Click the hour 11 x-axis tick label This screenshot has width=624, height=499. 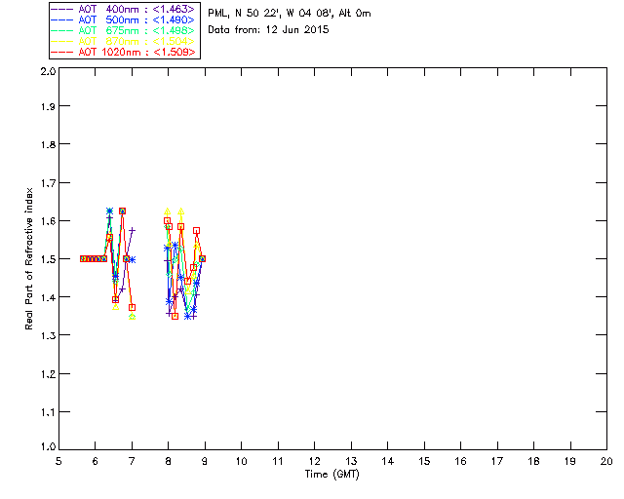pyautogui.click(x=278, y=461)
